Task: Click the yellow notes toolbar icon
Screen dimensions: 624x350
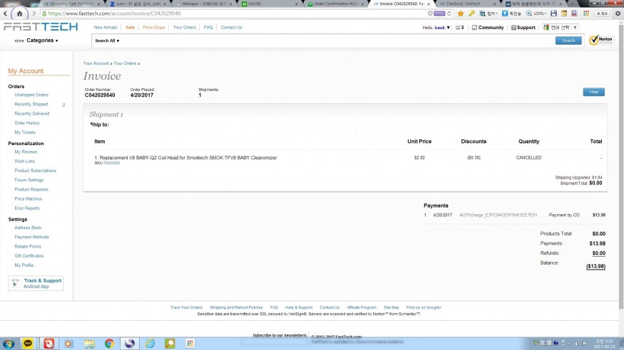Action: click(x=564, y=14)
